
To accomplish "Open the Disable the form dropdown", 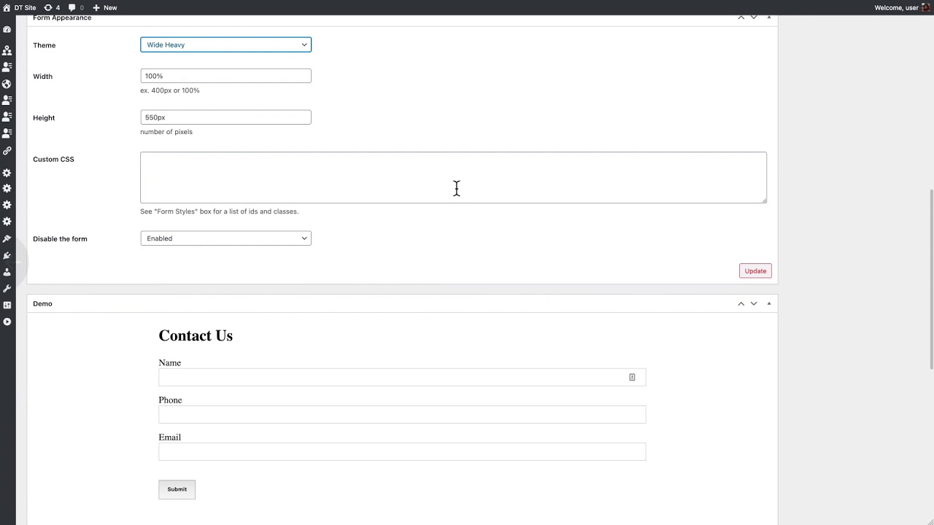I will 225,238.
